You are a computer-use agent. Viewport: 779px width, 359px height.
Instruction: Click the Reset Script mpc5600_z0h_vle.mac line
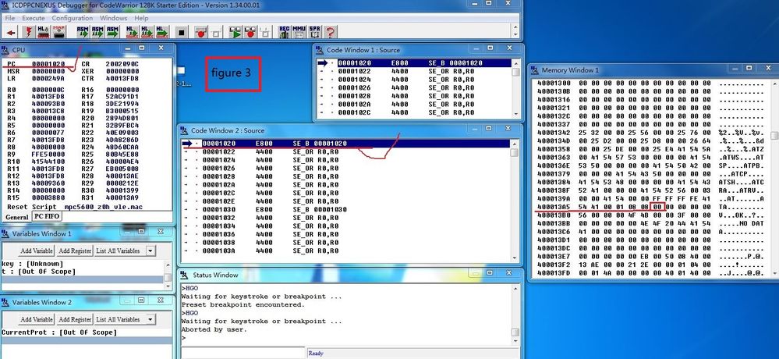click(75, 206)
